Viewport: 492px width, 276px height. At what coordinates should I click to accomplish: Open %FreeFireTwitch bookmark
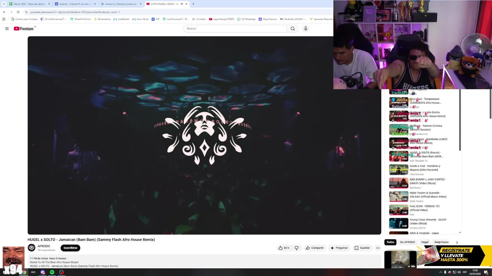(80, 19)
